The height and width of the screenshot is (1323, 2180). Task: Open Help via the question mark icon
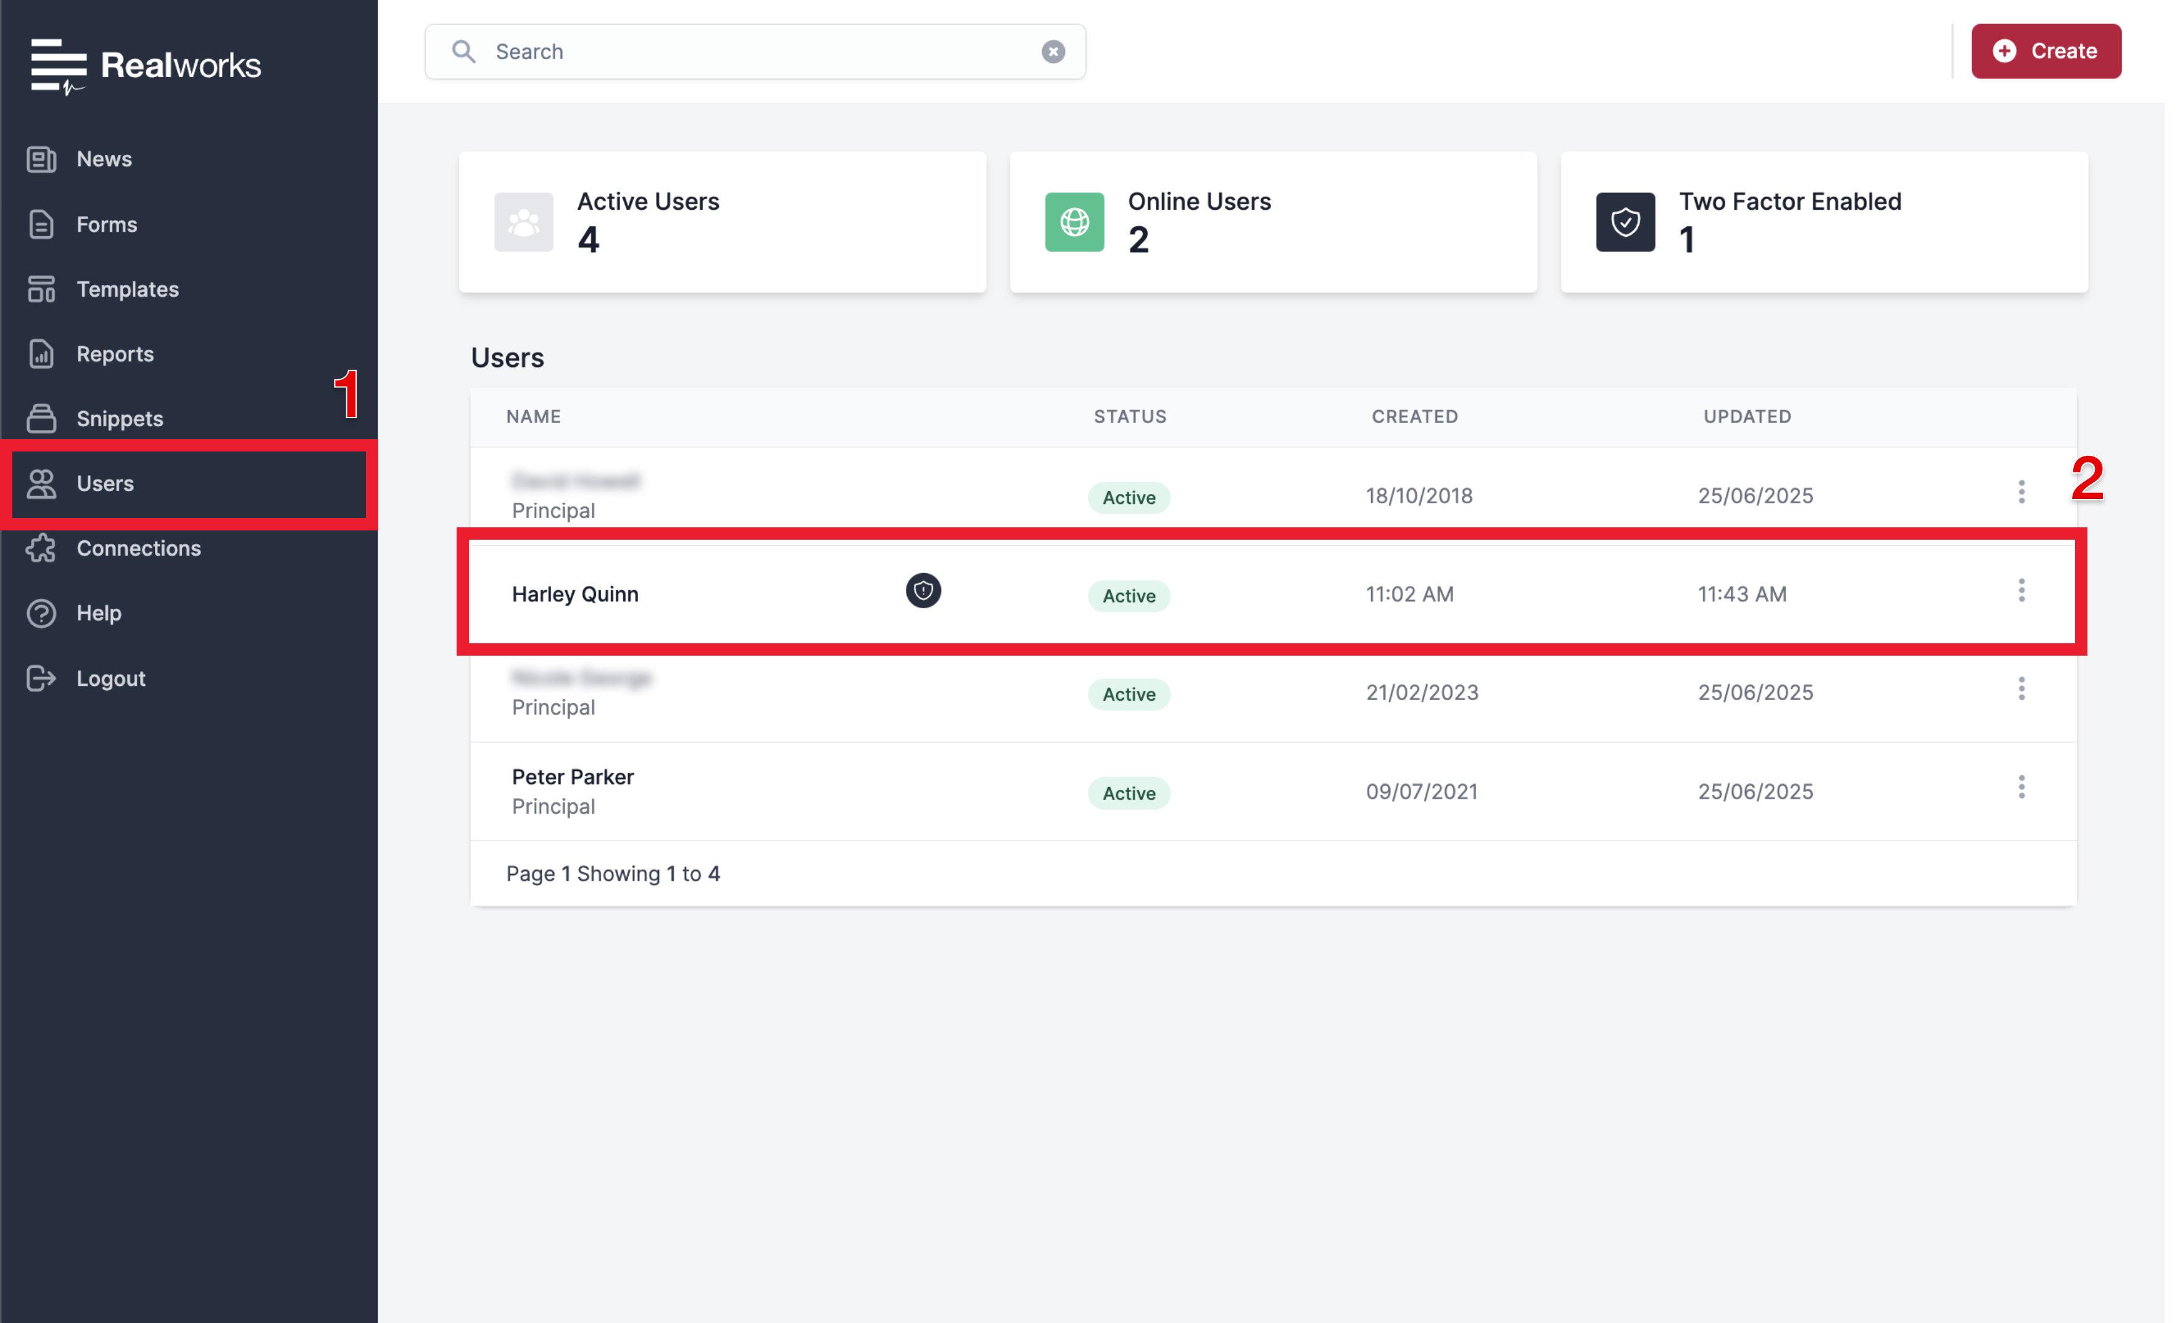pos(41,612)
